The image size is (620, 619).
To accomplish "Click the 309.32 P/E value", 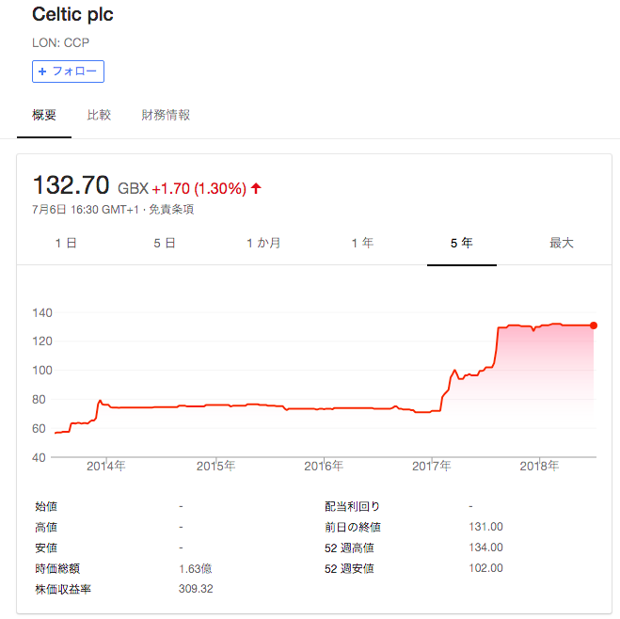I will (x=196, y=589).
